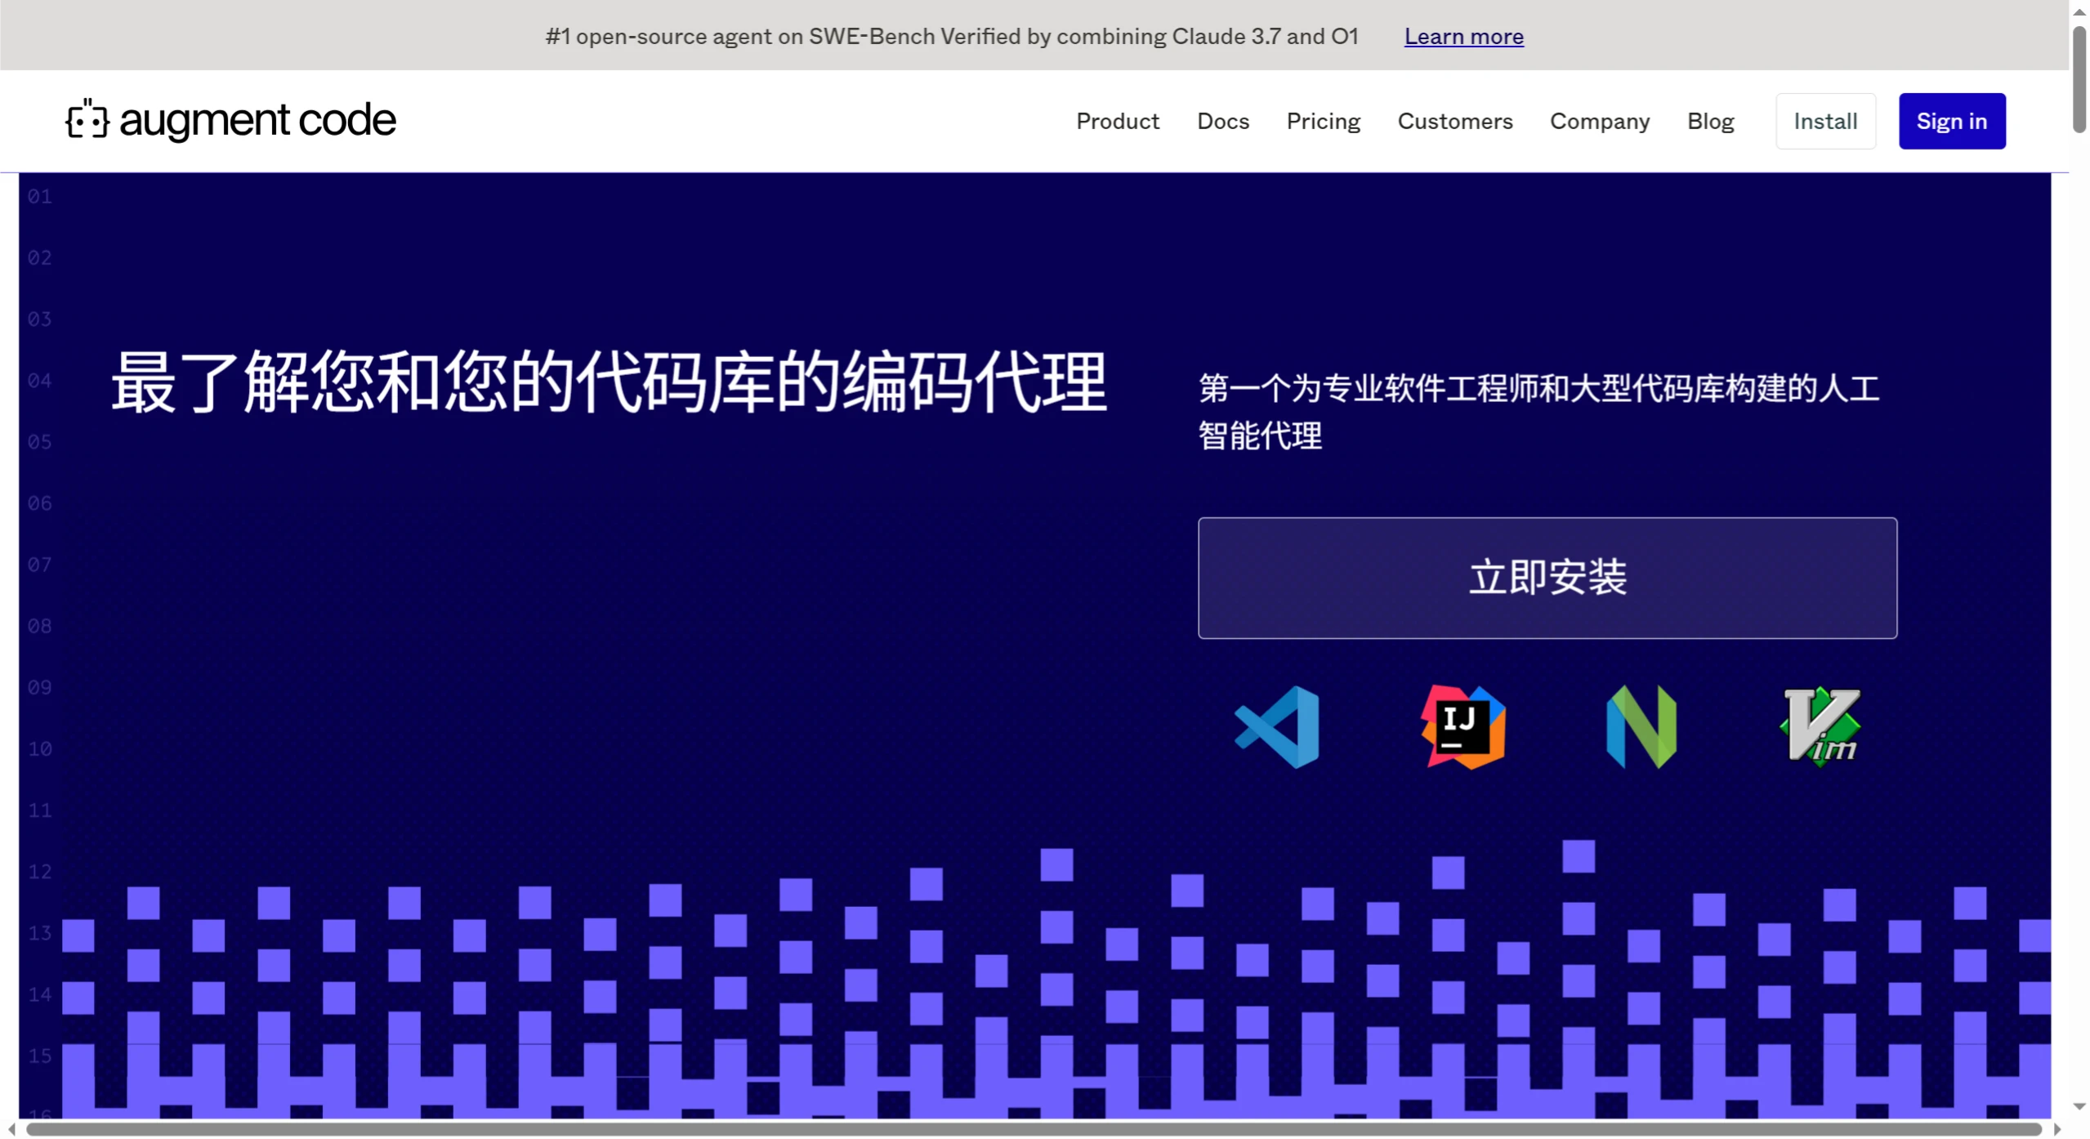Visit the Blog link in navigation

[1710, 121]
